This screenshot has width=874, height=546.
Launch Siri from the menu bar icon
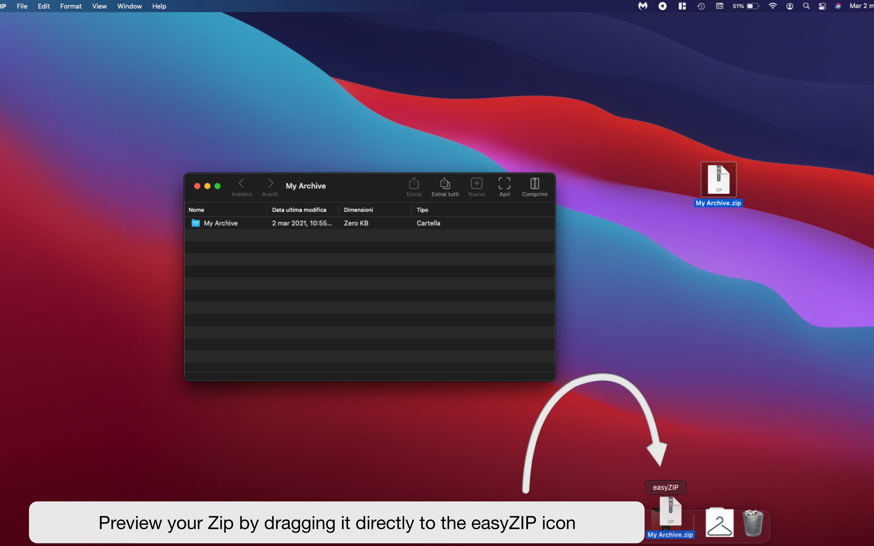[x=838, y=6]
